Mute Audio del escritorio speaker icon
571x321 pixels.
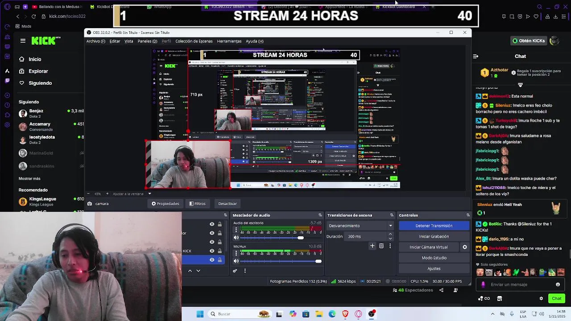pyautogui.click(x=236, y=238)
